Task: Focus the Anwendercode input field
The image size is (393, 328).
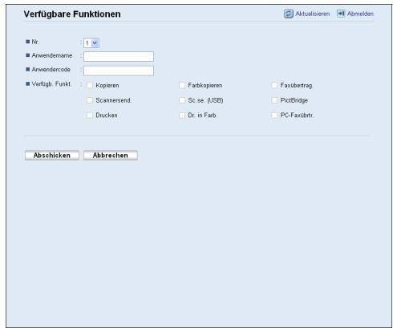Action: [119, 71]
